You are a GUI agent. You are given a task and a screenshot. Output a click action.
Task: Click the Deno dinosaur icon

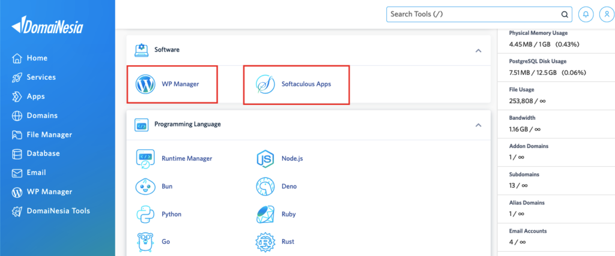tap(265, 186)
